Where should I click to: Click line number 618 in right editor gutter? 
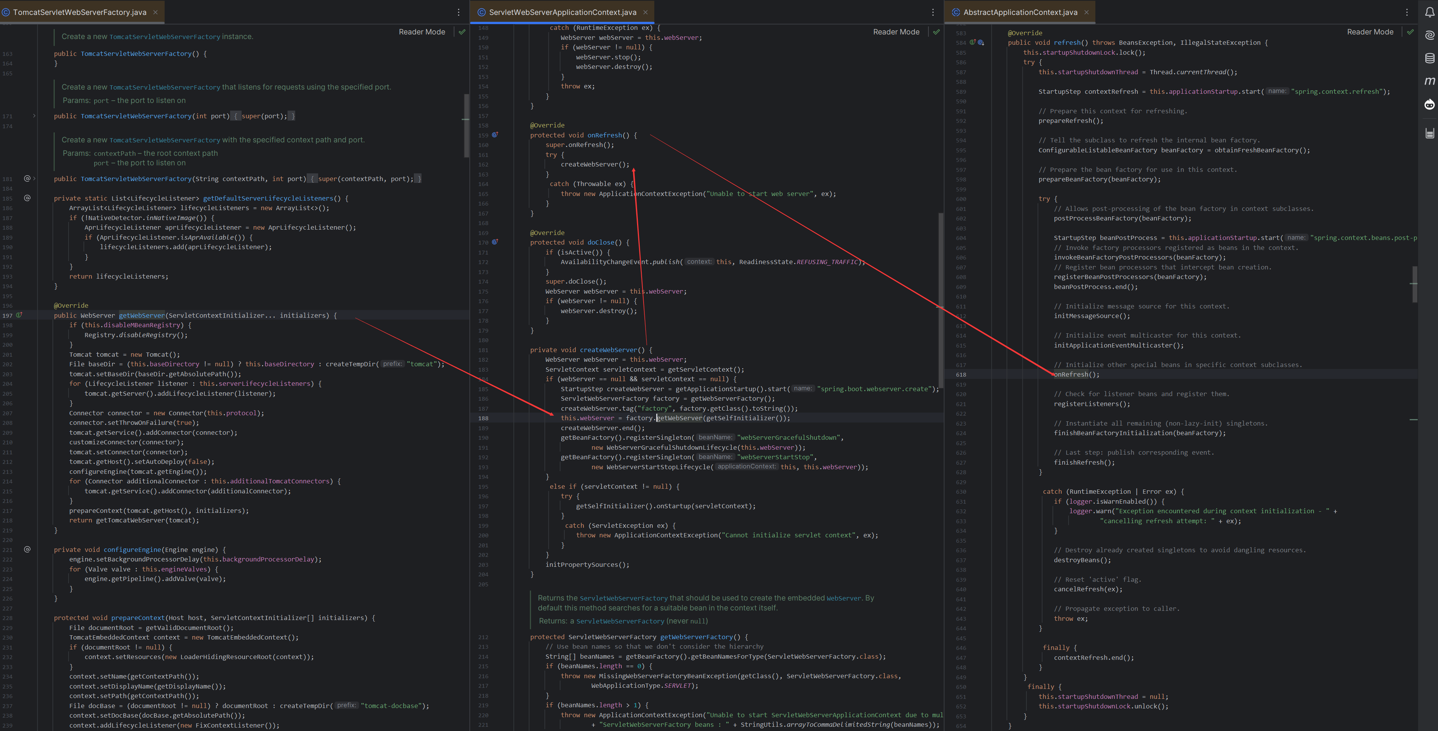click(961, 374)
